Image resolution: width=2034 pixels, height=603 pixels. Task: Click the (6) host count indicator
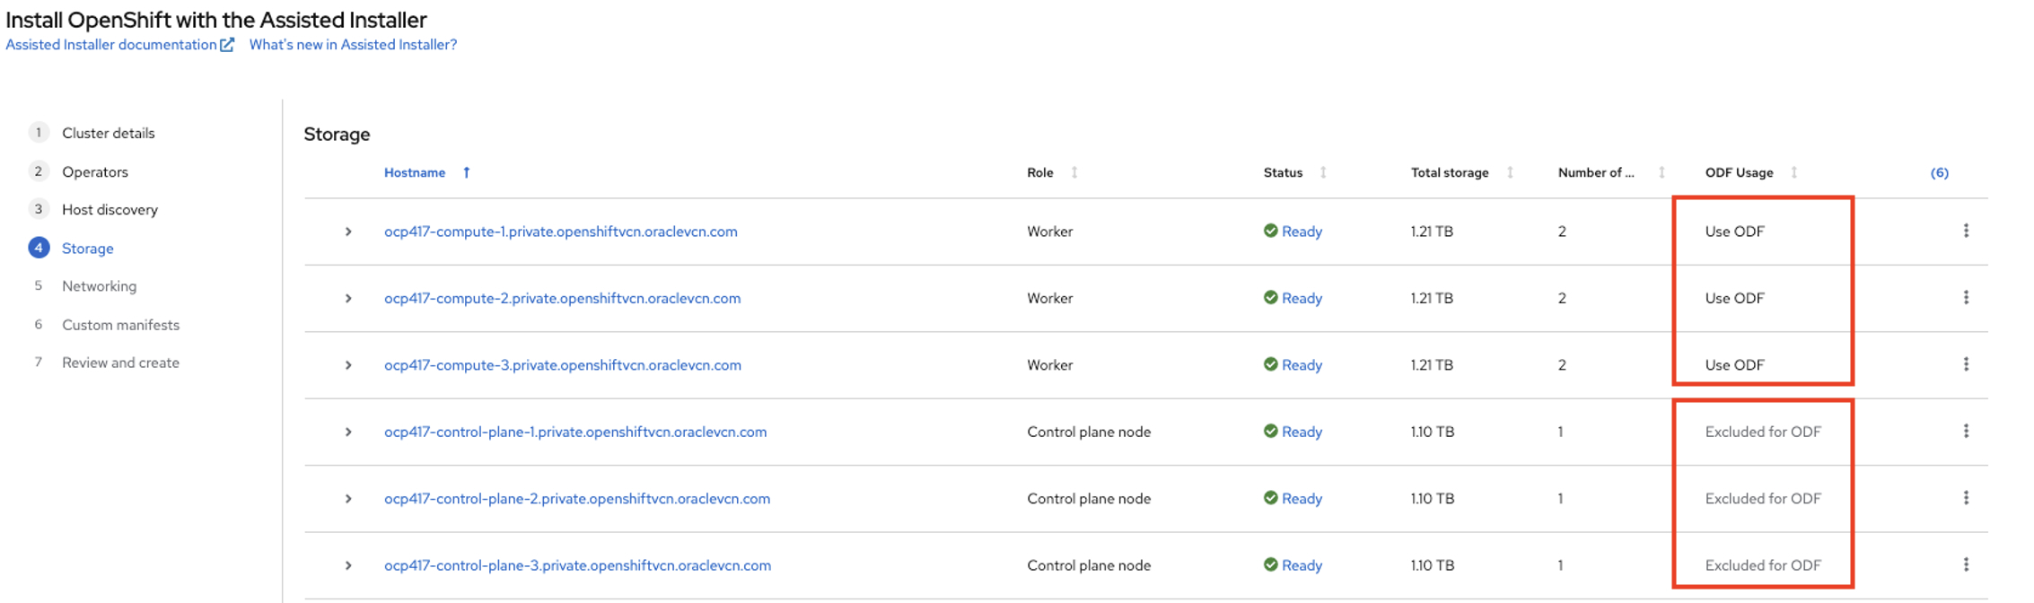point(1939,172)
